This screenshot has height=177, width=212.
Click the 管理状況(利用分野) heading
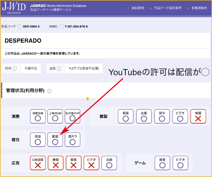25,91
